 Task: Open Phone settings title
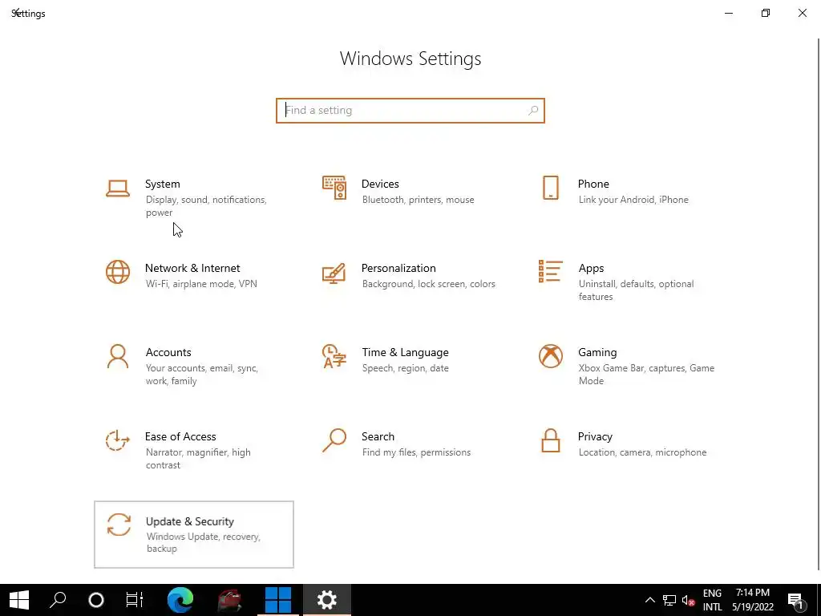point(593,184)
